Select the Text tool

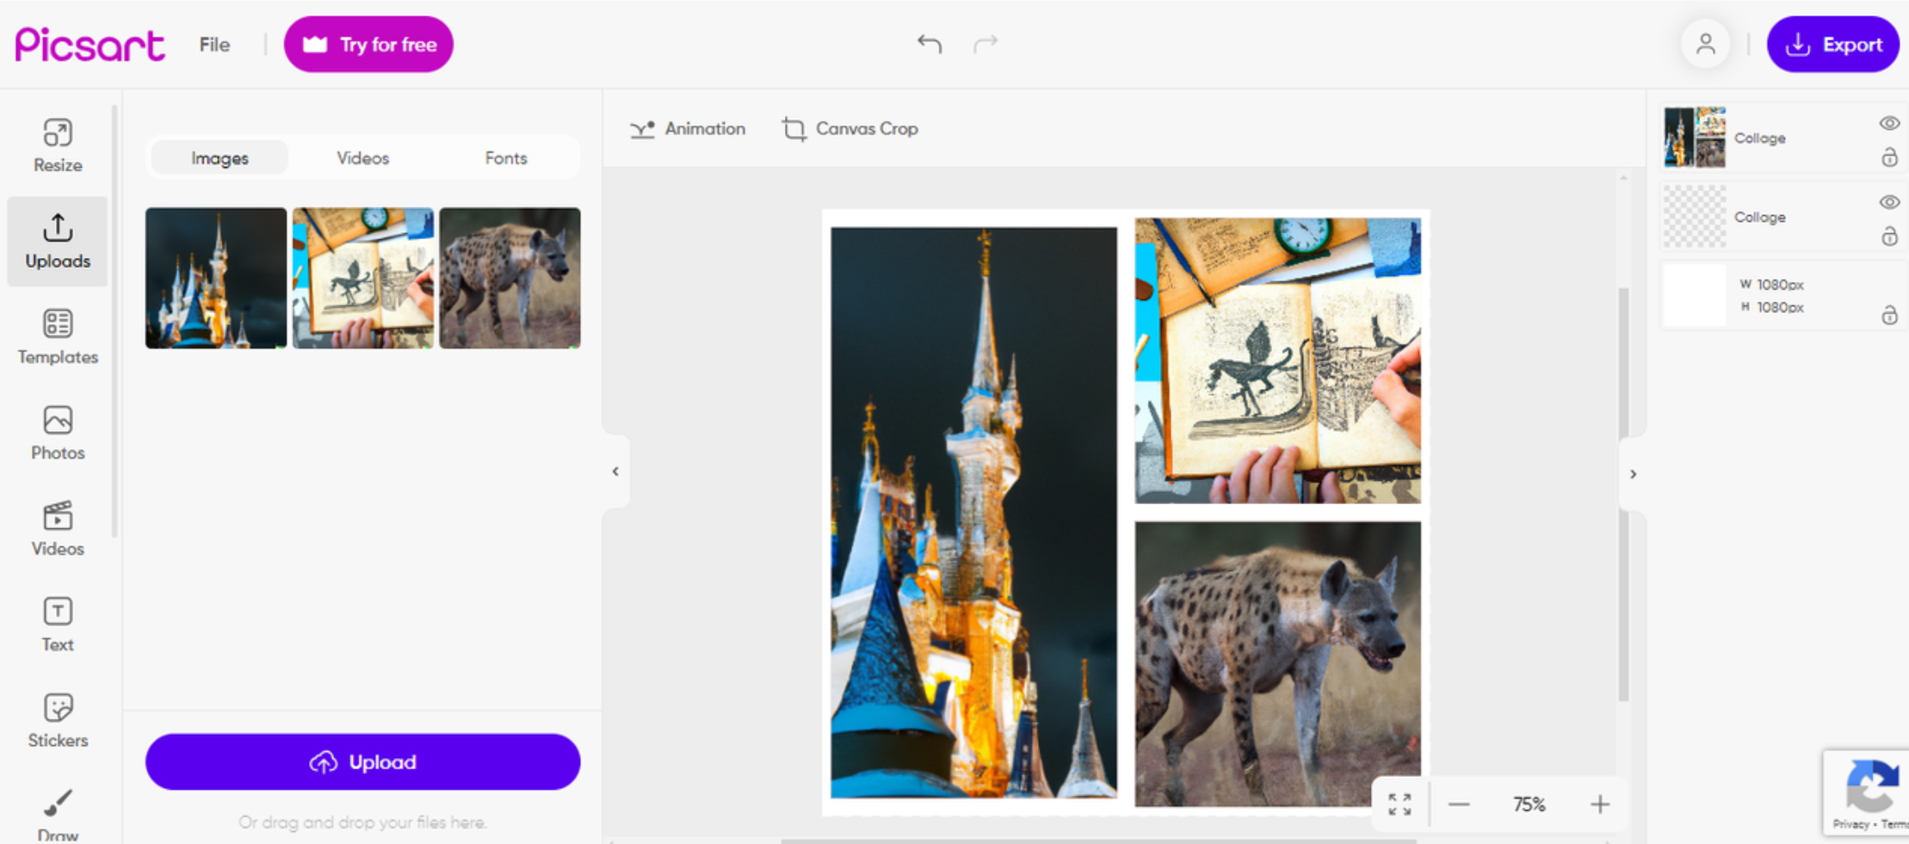click(x=57, y=623)
